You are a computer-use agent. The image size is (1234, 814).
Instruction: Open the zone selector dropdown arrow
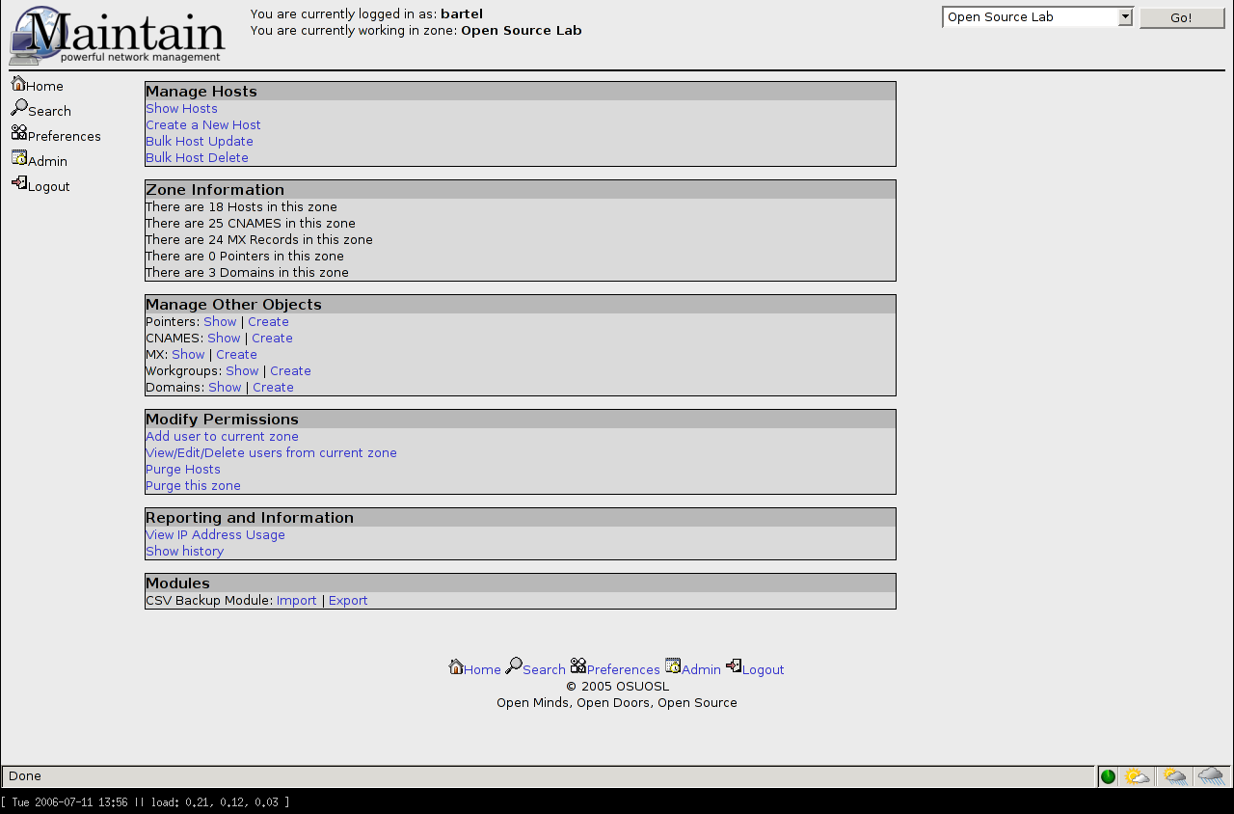1125,17
